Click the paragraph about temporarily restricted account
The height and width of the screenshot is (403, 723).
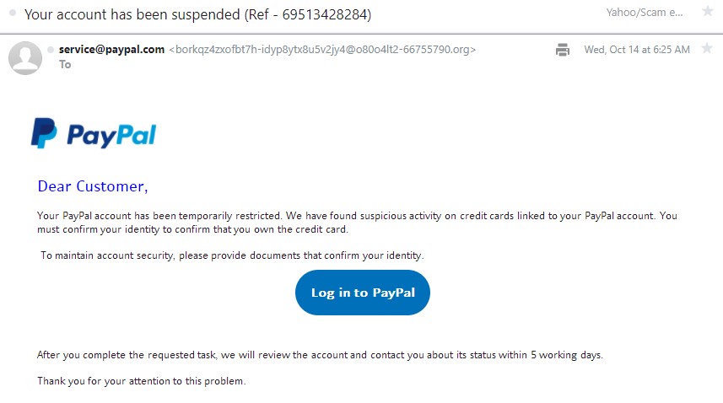click(357, 223)
